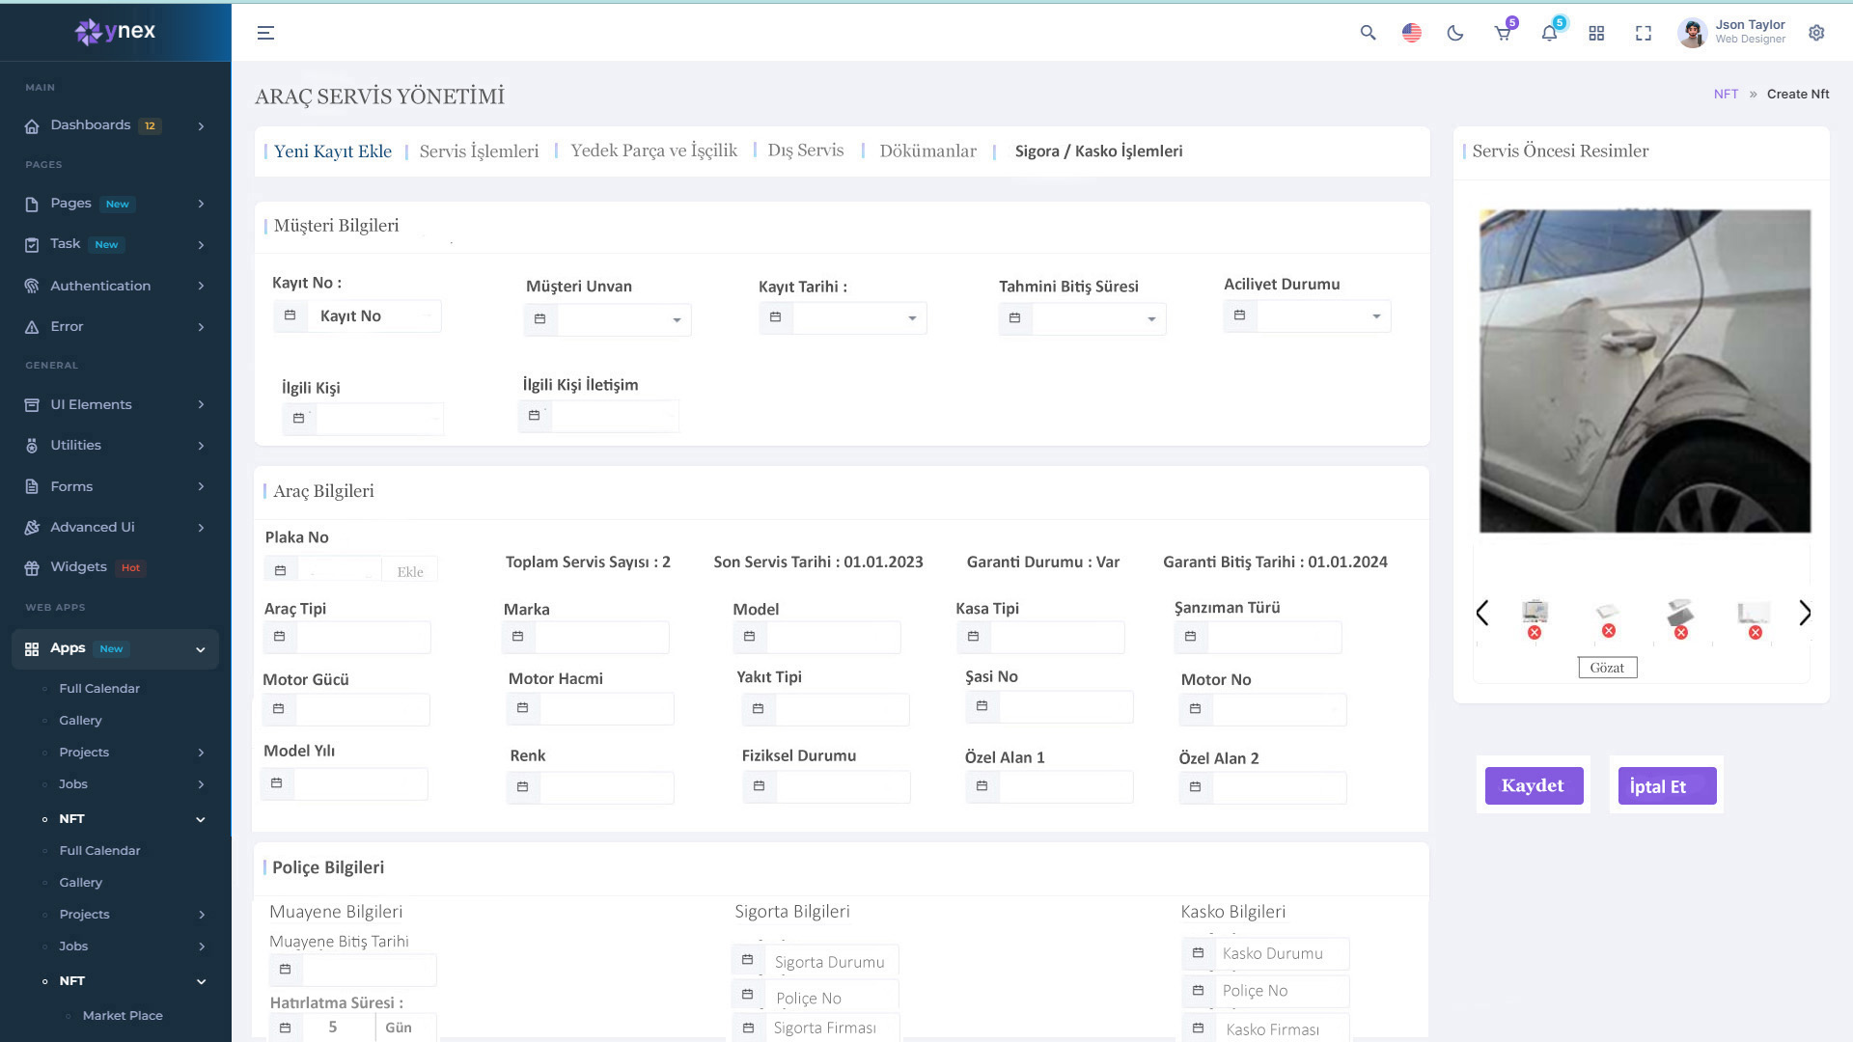This screenshot has height=1042, width=1853.
Task: Click the Apps grid icon in sidebar
Action: pos(32,648)
